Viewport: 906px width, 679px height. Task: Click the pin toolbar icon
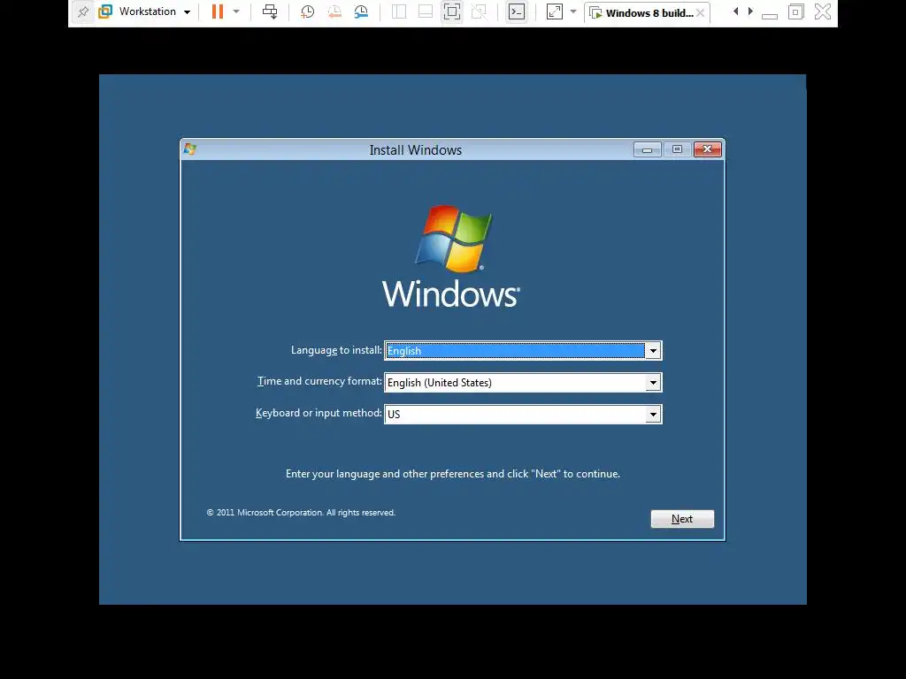coord(83,11)
